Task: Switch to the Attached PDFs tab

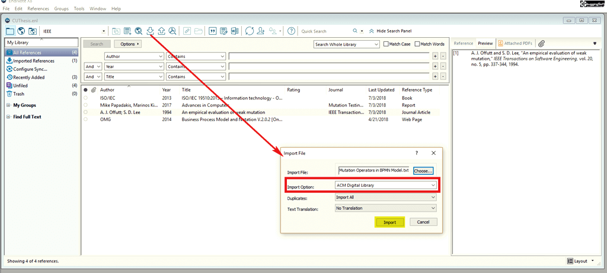Action: pyautogui.click(x=516, y=43)
